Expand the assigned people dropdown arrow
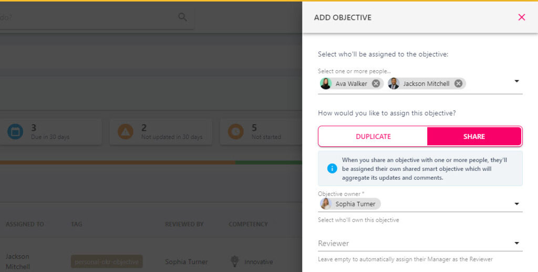The image size is (538, 272). point(517,81)
